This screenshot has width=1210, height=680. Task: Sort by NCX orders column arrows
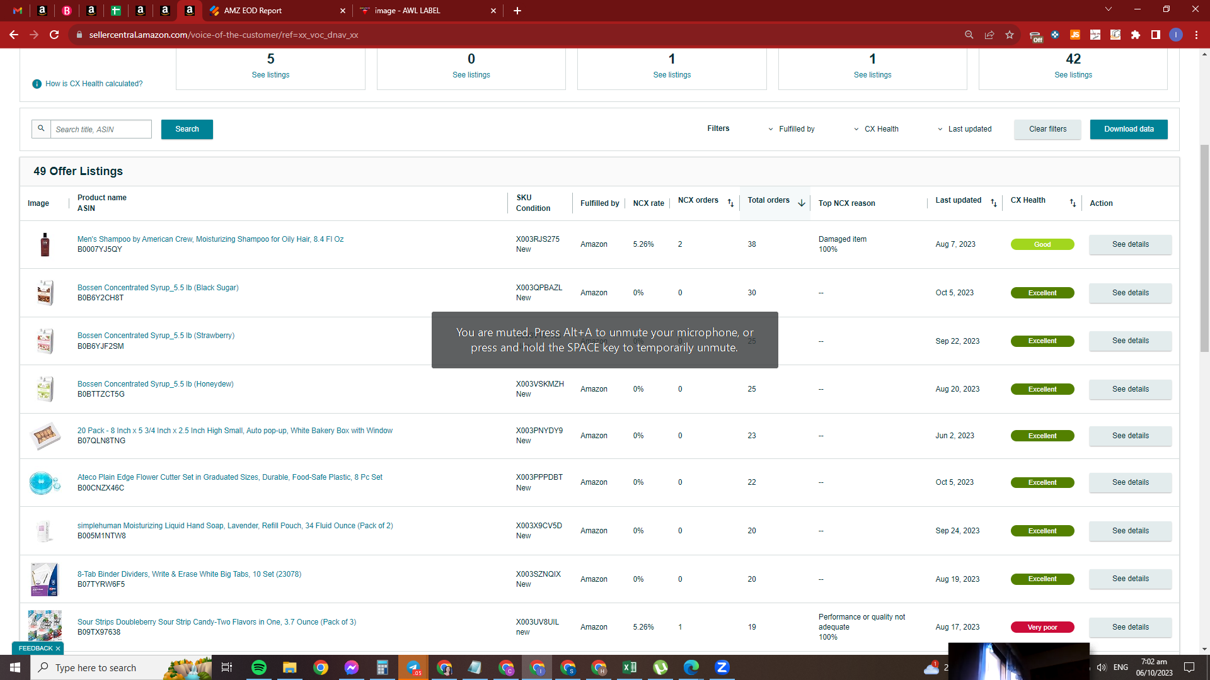click(x=730, y=203)
